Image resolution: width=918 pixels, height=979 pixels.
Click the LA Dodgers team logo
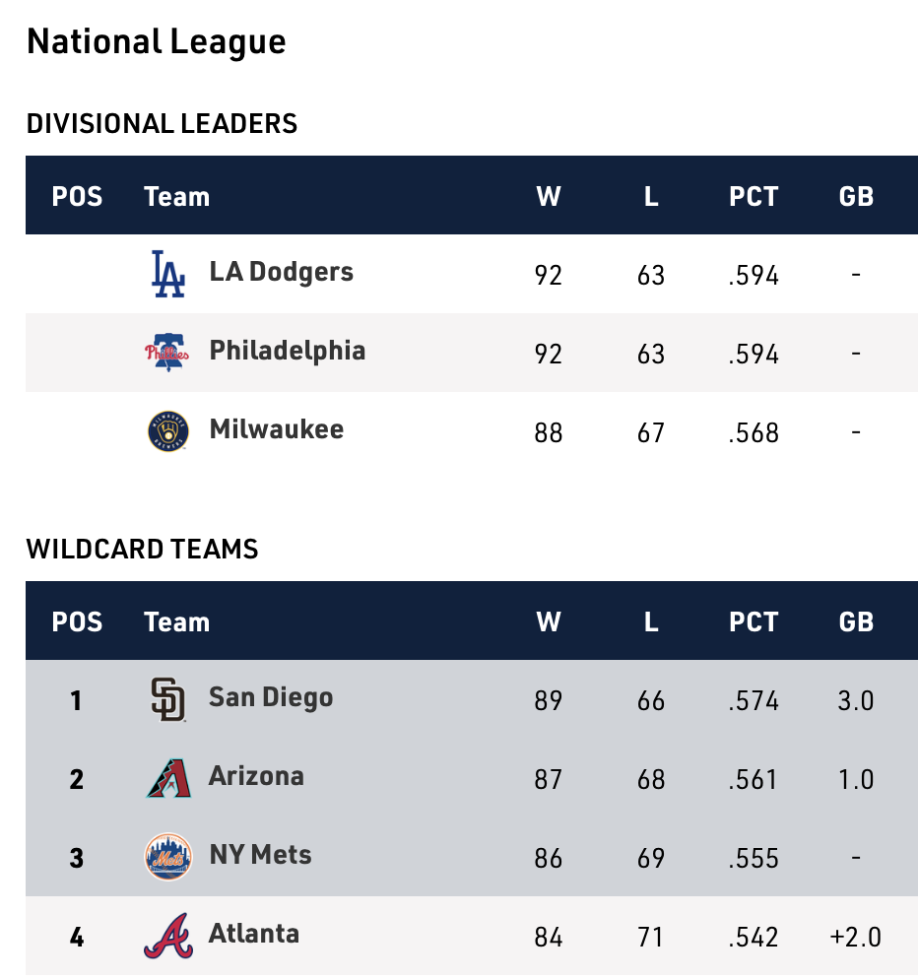(167, 274)
